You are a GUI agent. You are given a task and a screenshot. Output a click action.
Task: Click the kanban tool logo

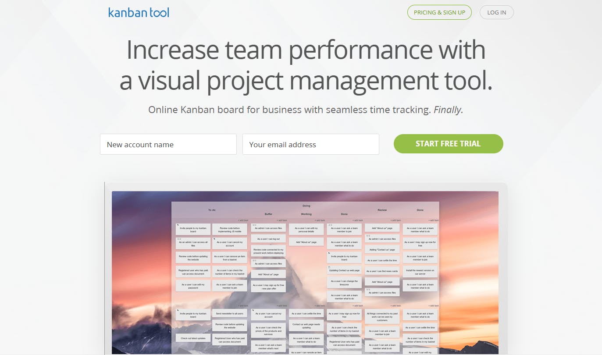(x=139, y=12)
